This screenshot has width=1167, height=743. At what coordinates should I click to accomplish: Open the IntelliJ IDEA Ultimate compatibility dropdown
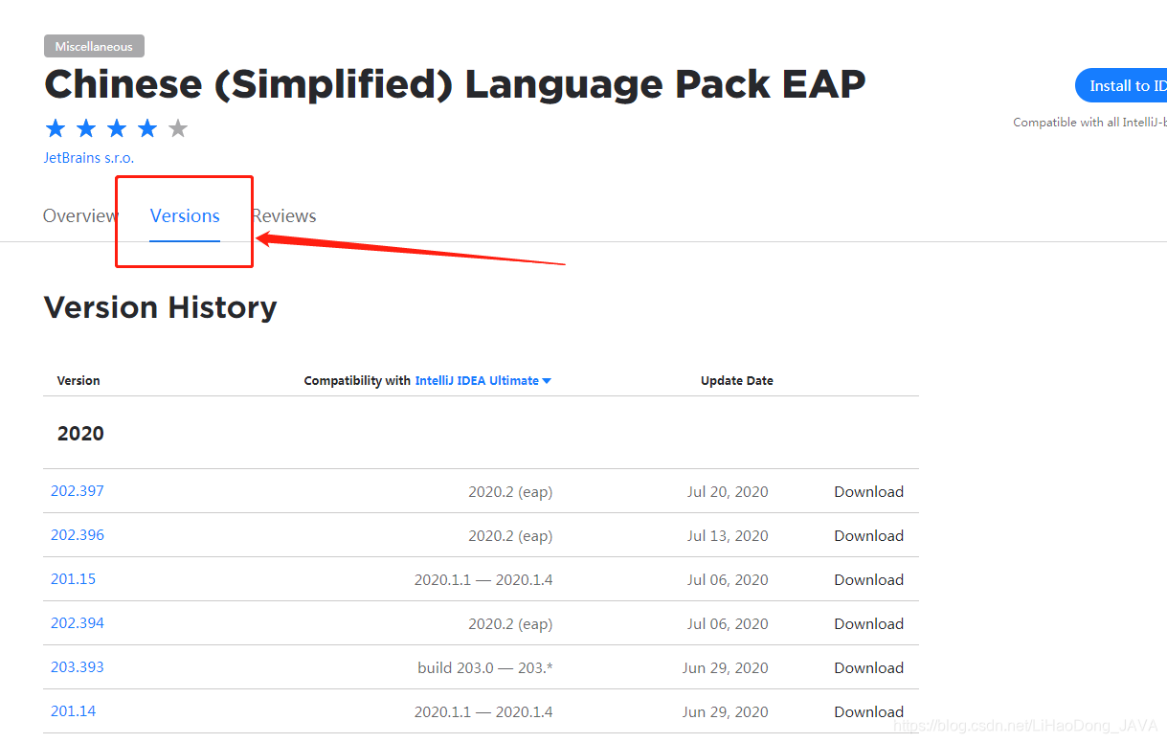coord(483,381)
